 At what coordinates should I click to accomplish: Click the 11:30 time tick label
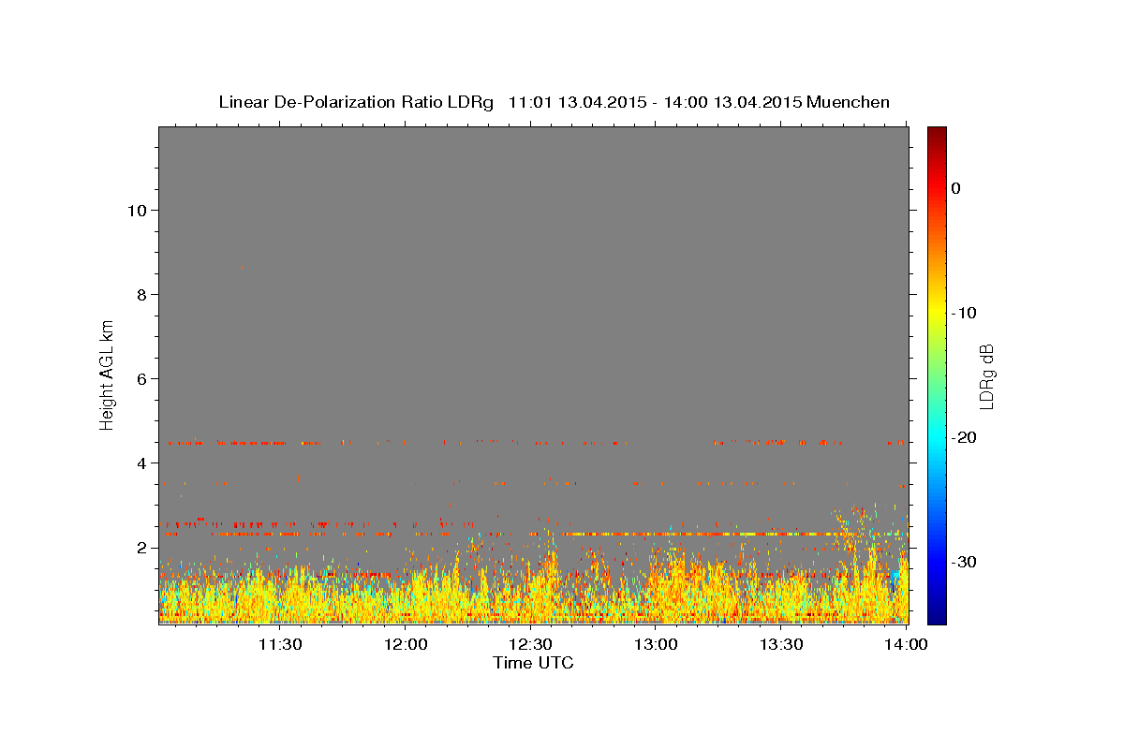[279, 644]
